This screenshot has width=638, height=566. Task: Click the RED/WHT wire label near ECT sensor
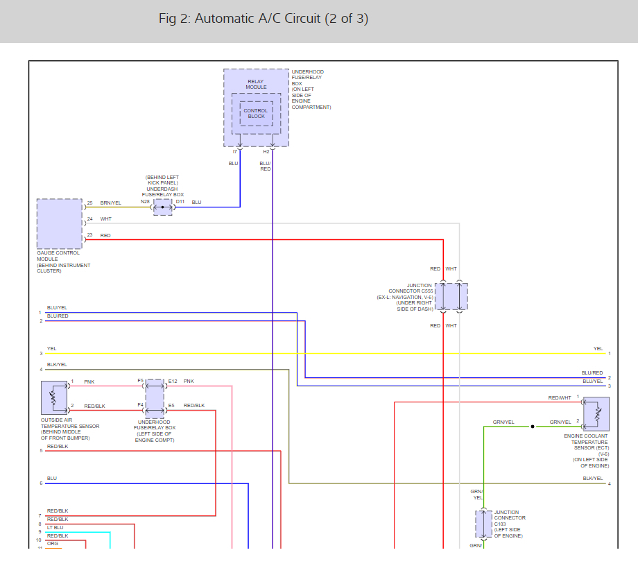tap(560, 398)
